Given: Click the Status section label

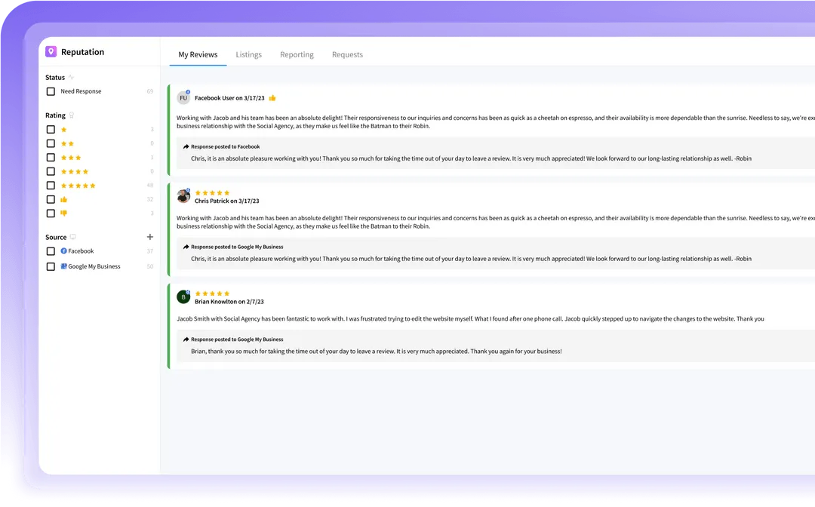Looking at the screenshot, I should click(x=55, y=78).
